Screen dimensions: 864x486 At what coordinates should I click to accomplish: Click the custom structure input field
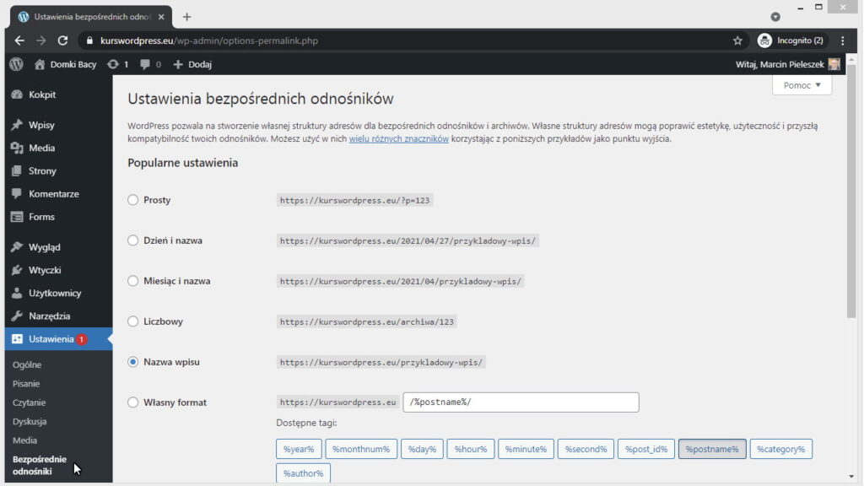pyautogui.click(x=521, y=402)
